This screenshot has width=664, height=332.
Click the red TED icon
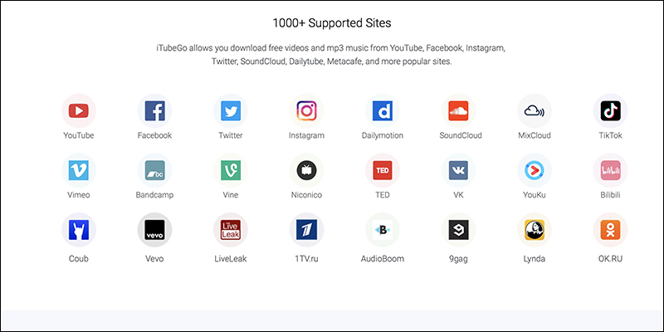(x=383, y=170)
